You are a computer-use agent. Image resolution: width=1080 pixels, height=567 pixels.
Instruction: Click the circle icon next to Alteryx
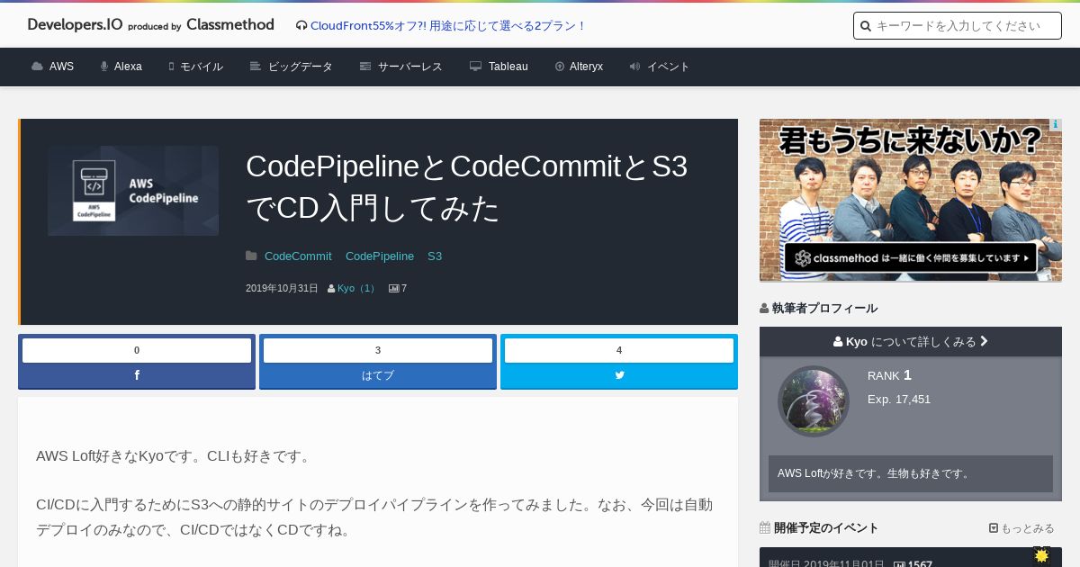point(560,67)
